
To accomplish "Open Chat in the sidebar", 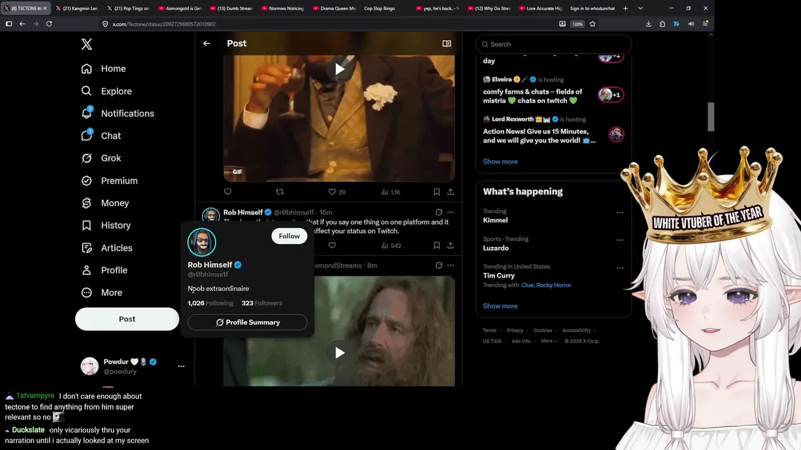I will (101, 136).
